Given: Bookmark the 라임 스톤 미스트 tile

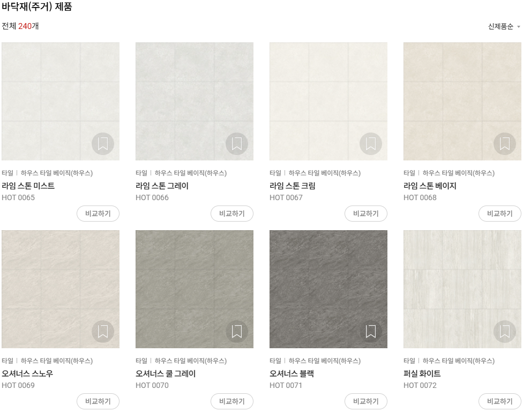Looking at the screenshot, I should (103, 144).
